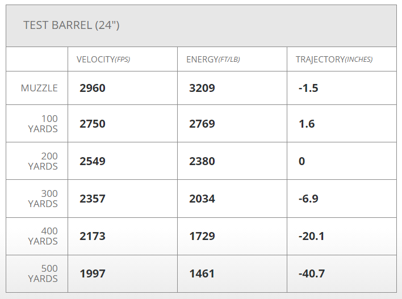Click the TEST BARREL (24") table title
The image size is (402, 299).
point(72,26)
